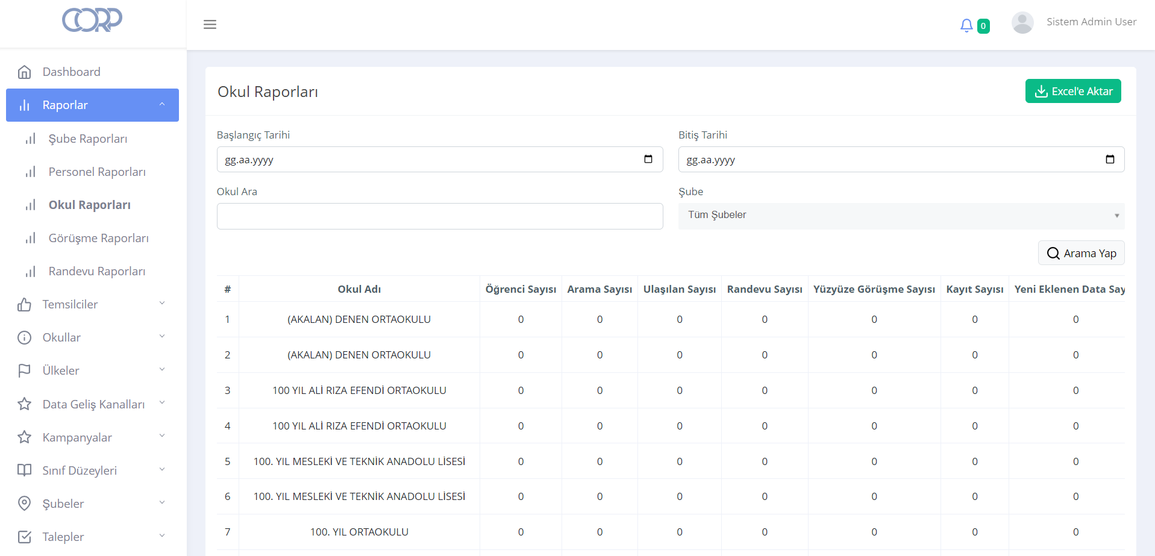Expand the Kampanyalar sidebar menu
This screenshot has height=556, width=1155.
click(x=92, y=437)
